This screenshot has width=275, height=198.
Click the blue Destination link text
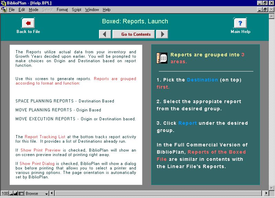[202, 80]
